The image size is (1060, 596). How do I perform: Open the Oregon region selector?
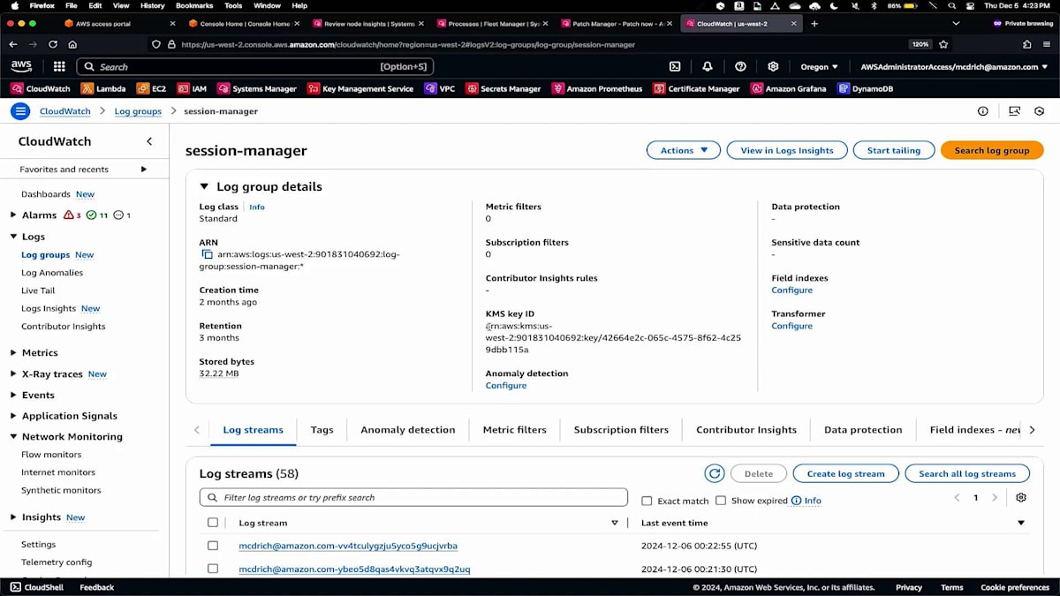coord(820,66)
